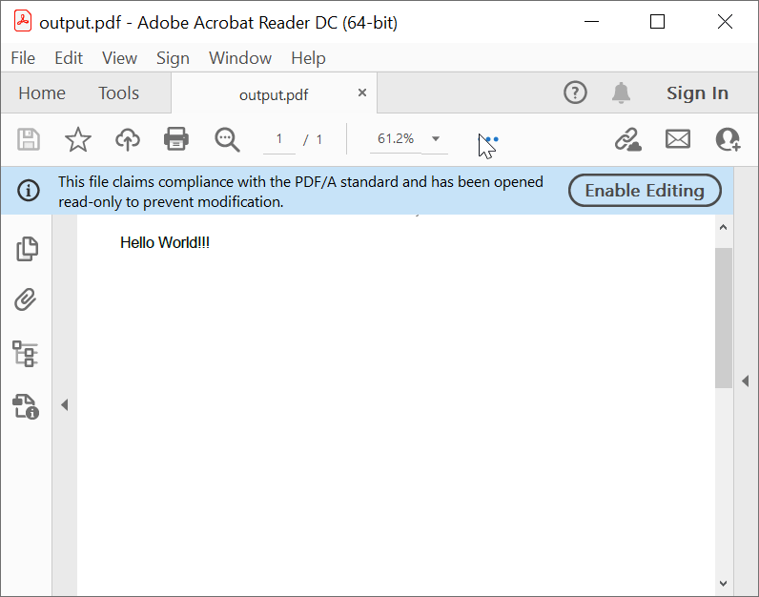The image size is (759, 597).
Task: Close the output.pdf tab
Action: click(x=362, y=93)
